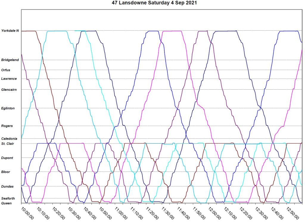Viewport: 305px width, 223px height.
Task: Click the chart title "47 Lansdowne Saturday 4 Sep 2021"
Action: coord(152,3)
